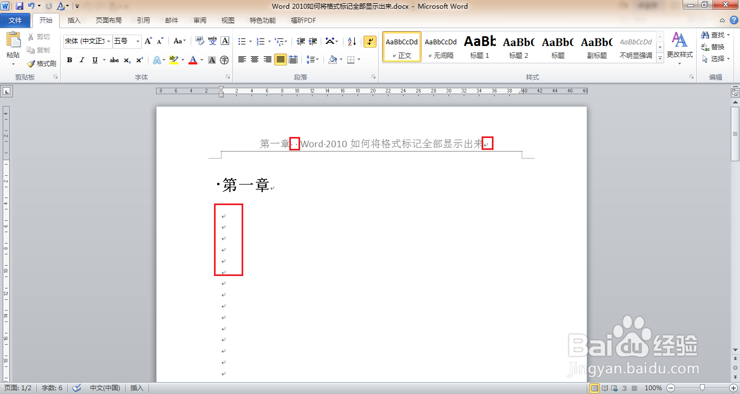Click Save in Quick Access Toolbar

[20, 6]
